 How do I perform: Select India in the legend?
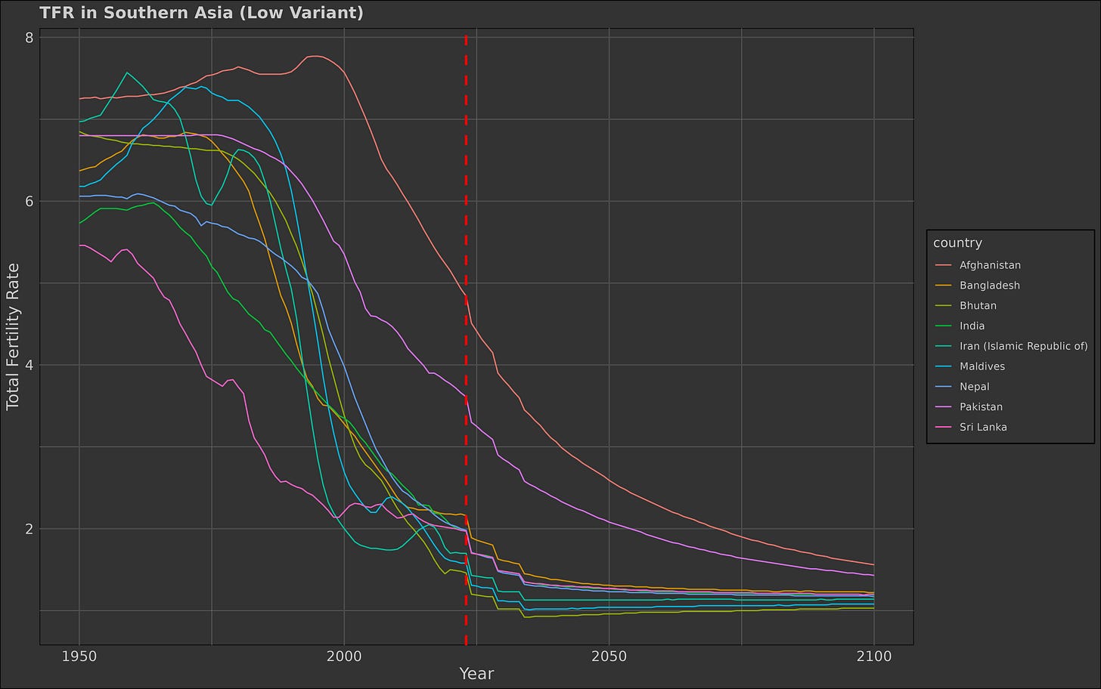click(x=972, y=326)
